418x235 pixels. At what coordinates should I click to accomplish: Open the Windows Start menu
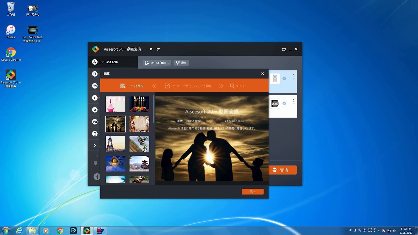[6, 231]
